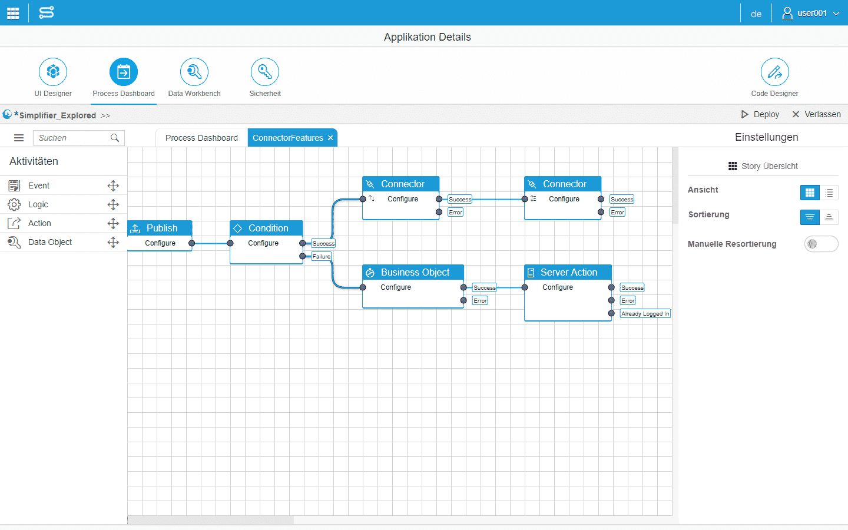Select the Condition node header
The image size is (848, 530).
point(266,228)
